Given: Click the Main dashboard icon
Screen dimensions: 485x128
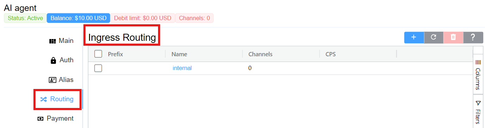Looking at the screenshot, I should coord(52,41).
